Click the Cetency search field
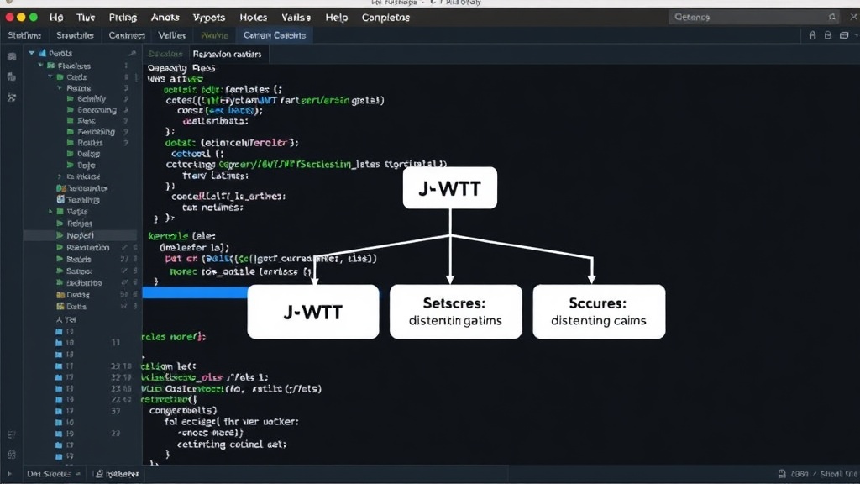 pos(755,17)
